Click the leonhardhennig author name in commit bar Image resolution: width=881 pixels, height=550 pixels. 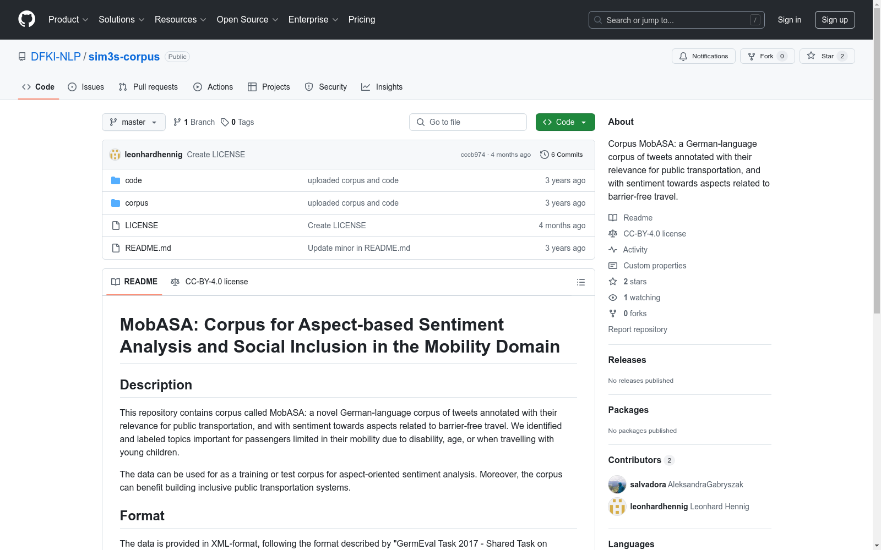154,155
